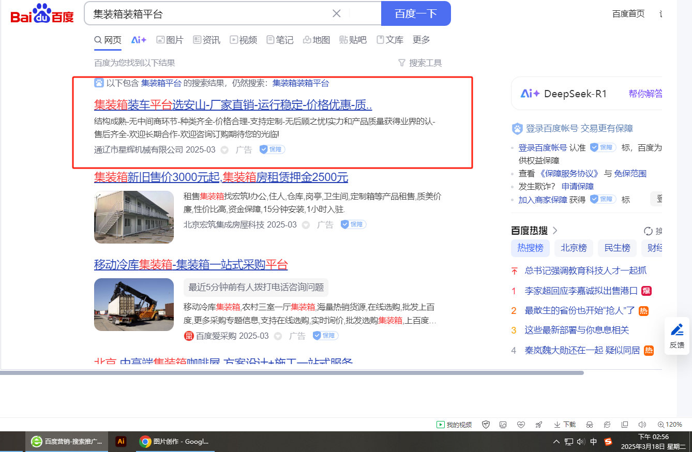Open the 移动冷库集装箱 result title
Screen dimensions: 692x452
pyautogui.click(x=191, y=265)
